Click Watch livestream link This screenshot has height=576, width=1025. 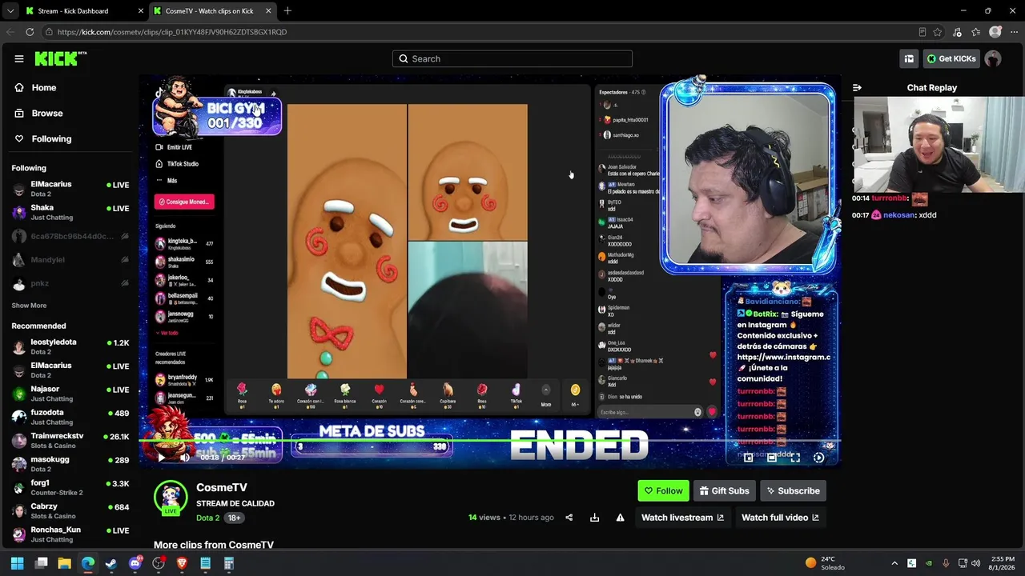coord(682,518)
